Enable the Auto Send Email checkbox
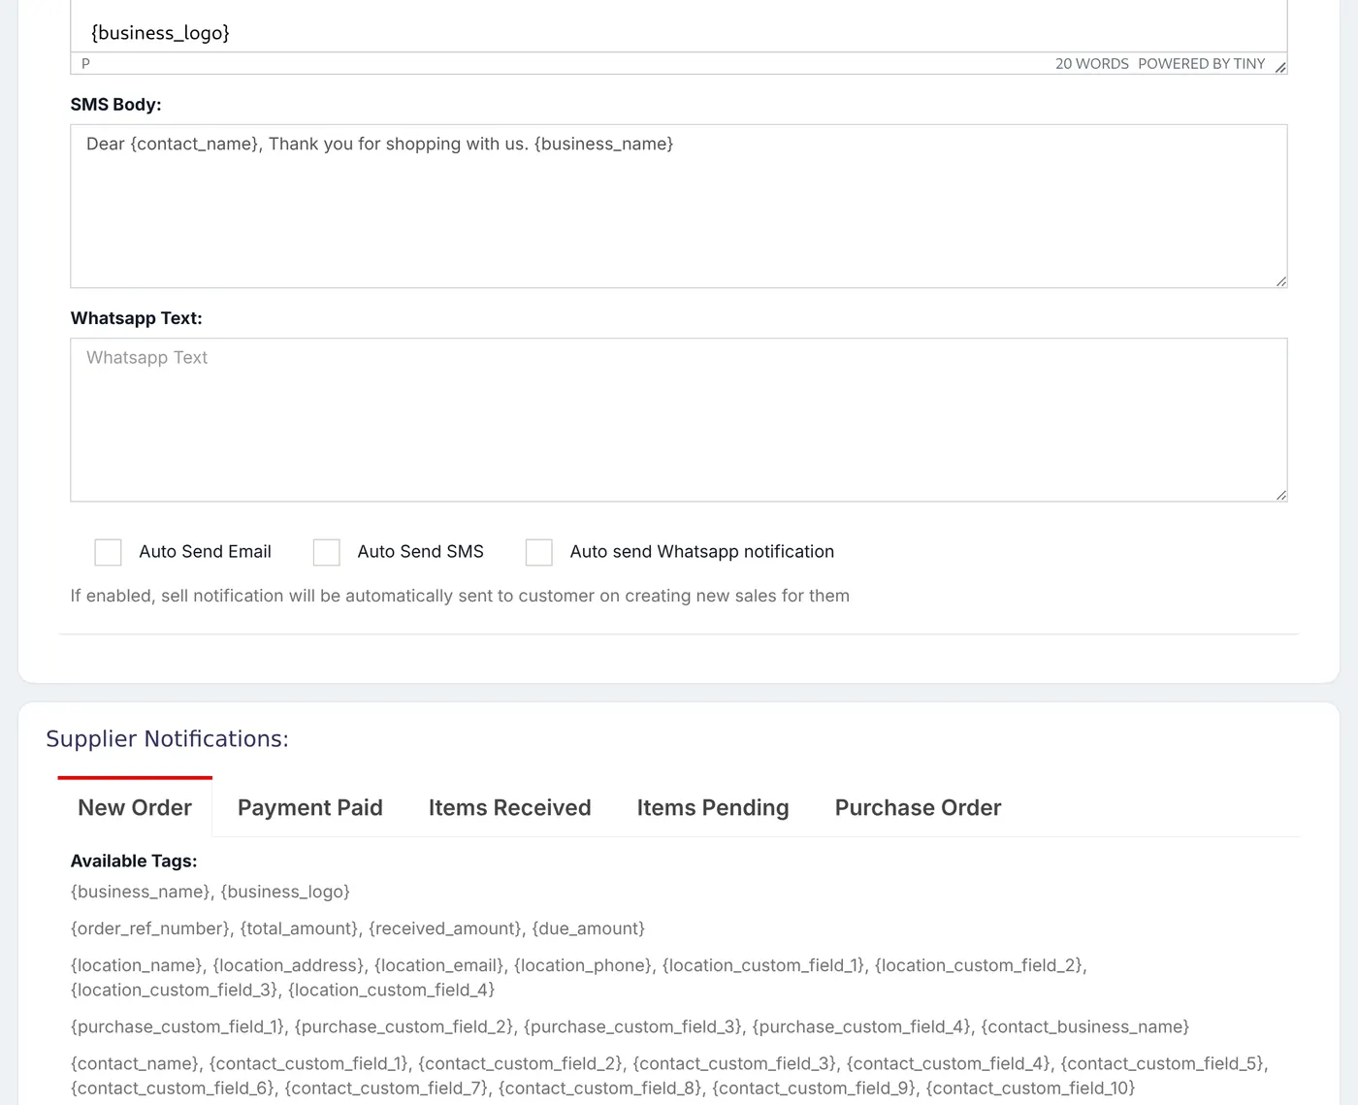The image size is (1358, 1105). click(x=108, y=552)
